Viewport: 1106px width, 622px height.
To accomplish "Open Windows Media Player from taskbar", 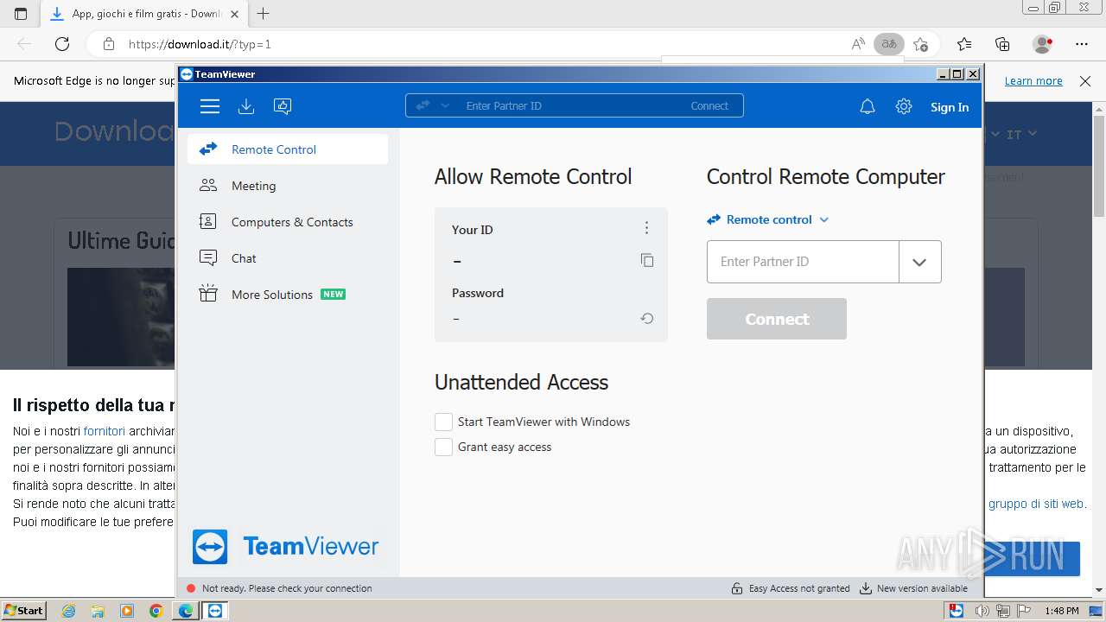I will (x=127, y=611).
